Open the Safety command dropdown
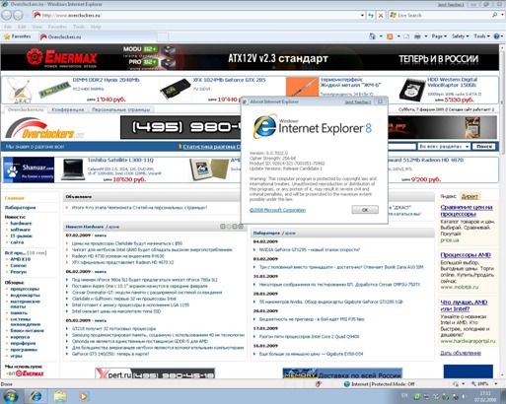506x404 pixels. pyautogui.click(x=461, y=36)
